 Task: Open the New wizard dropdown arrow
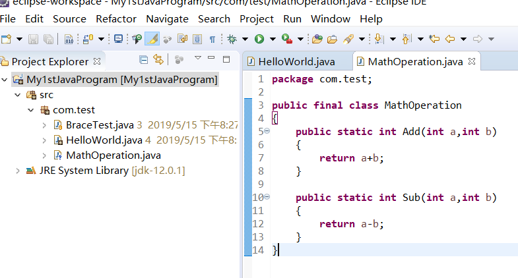coord(20,39)
